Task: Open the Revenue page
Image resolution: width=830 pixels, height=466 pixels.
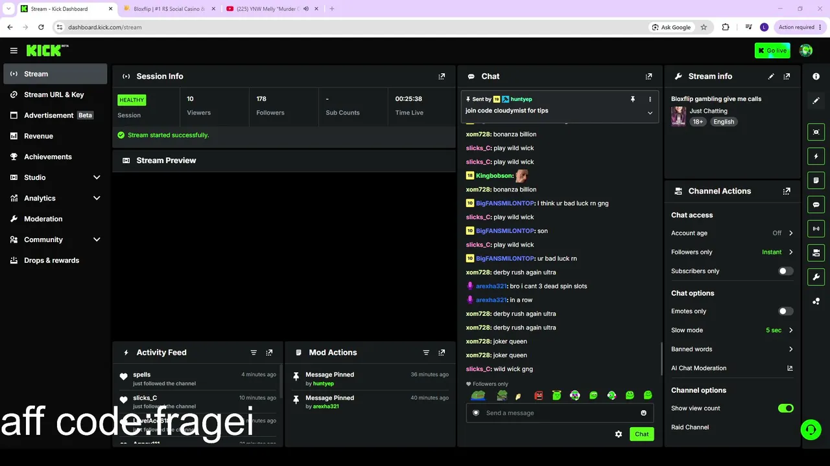Action: click(55, 136)
